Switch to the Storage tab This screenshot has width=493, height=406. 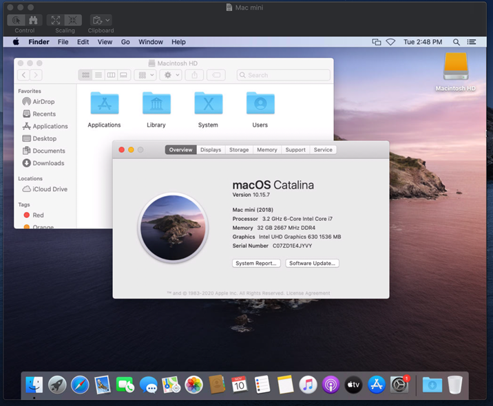[239, 149]
